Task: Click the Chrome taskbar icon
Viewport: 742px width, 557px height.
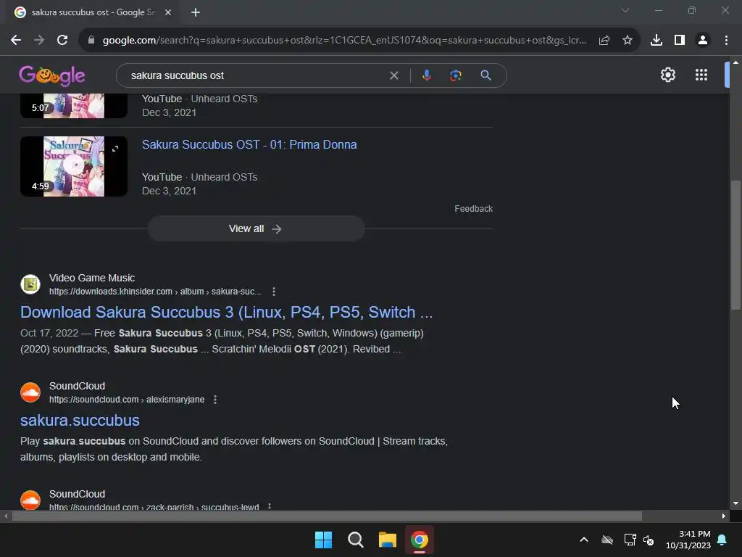Action: pyautogui.click(x=420, y=540)
